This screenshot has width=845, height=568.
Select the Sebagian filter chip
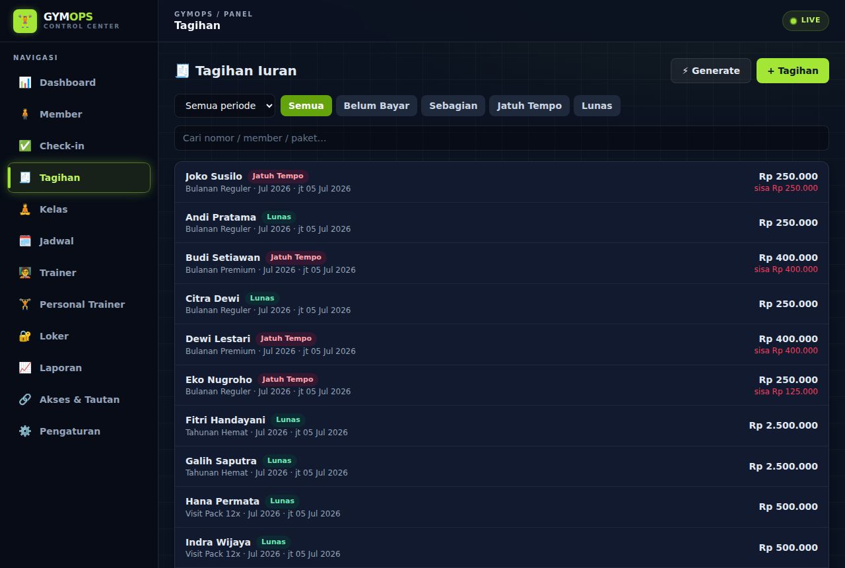(453, 106)
